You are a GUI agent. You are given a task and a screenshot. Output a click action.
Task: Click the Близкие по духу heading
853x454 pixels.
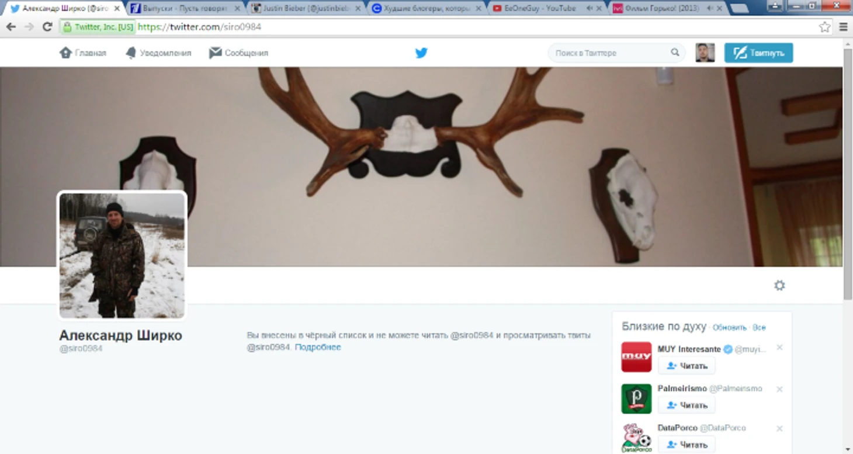(664, 327)
